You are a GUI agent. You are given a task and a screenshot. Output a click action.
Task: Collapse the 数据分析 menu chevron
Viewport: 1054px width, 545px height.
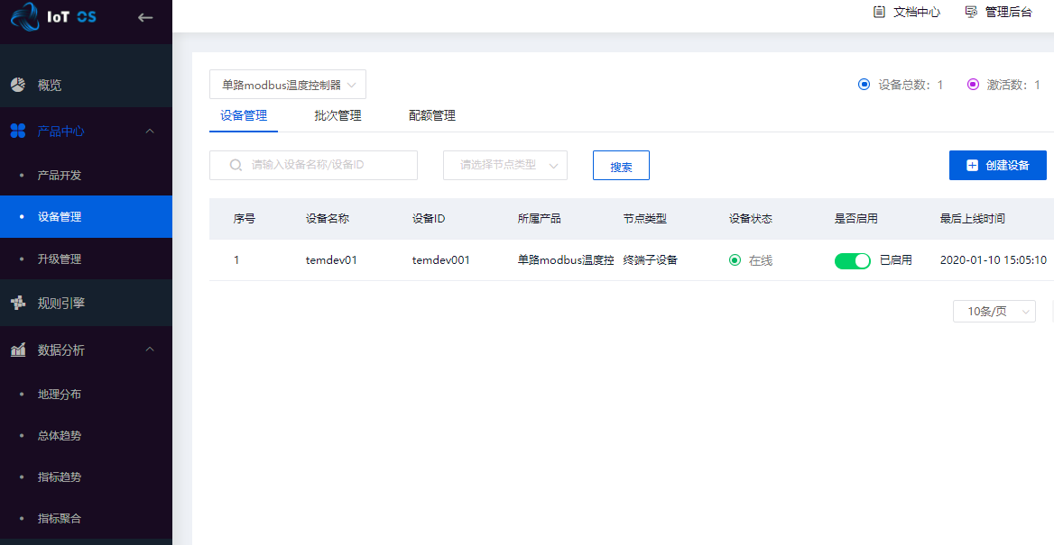150,350
